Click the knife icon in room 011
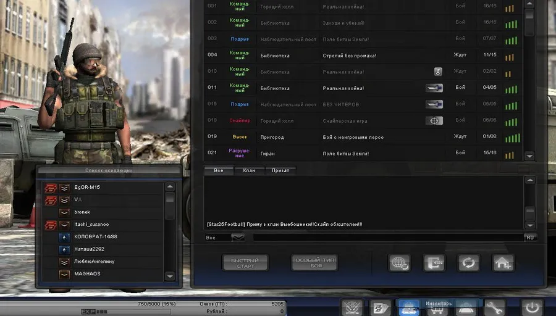 pos(434,88)
